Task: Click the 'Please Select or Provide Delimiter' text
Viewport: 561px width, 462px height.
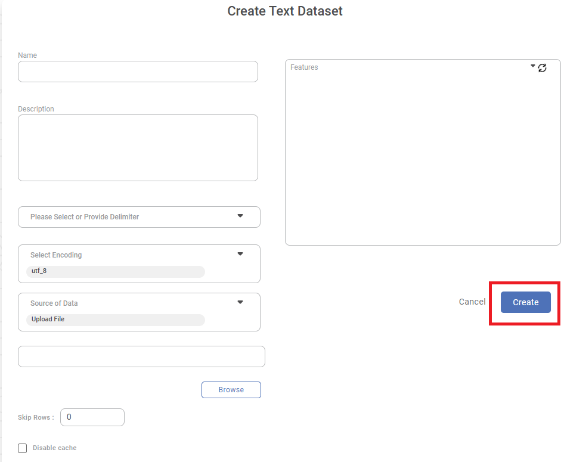Action: click(85, 217)
